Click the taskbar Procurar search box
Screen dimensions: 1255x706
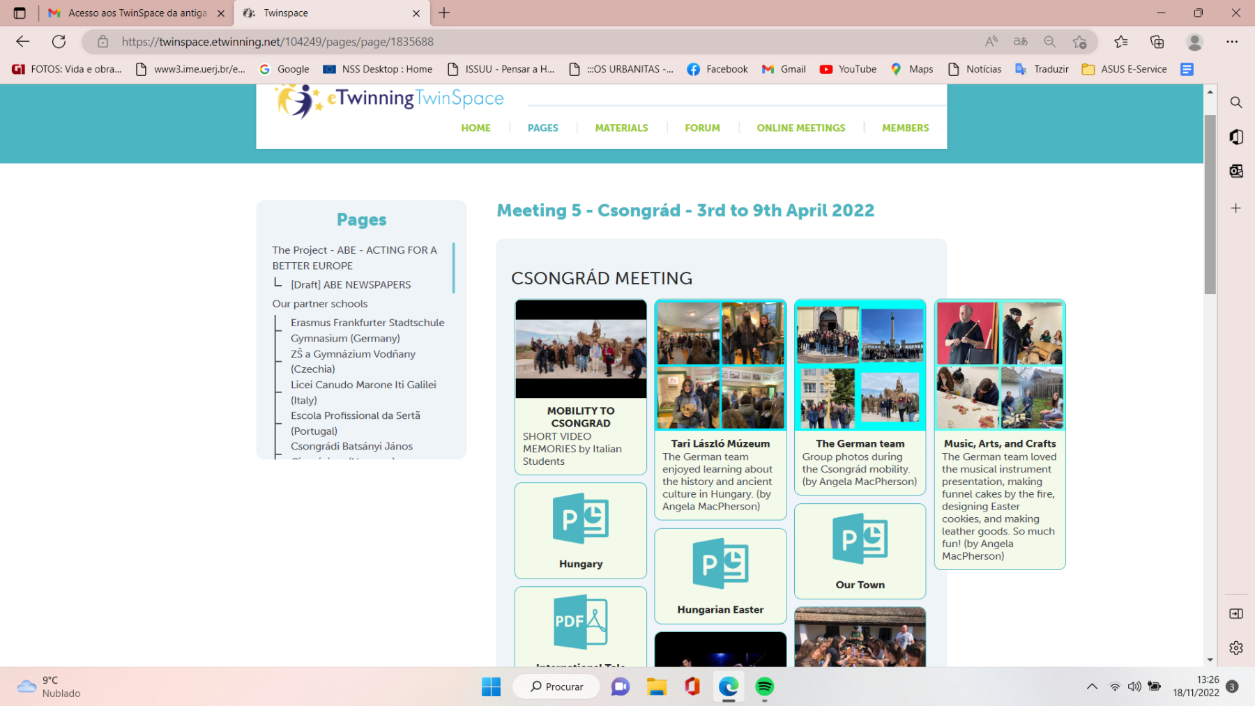click(556, 686)
